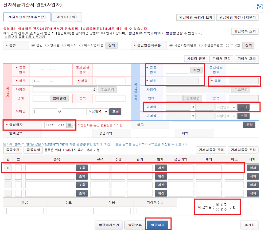Click supplier 업태변경 button
Image resolution: width=264 pixels, height=233 pixels.
59,98
